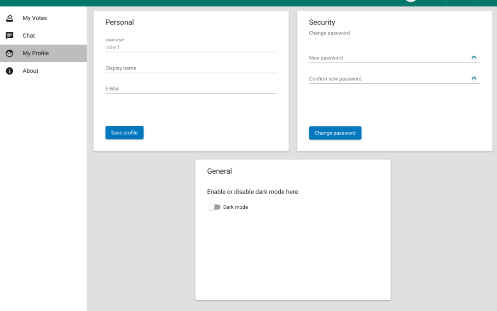Click the face icon beside My Profile
497x311 pixels.
(x=9, y=53)
